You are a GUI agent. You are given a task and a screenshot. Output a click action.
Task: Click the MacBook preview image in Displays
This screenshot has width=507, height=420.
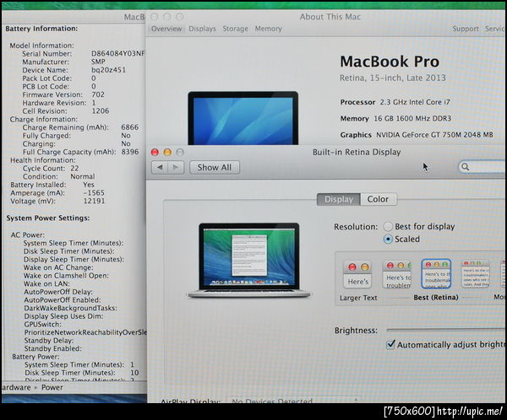tap(248, 261)
